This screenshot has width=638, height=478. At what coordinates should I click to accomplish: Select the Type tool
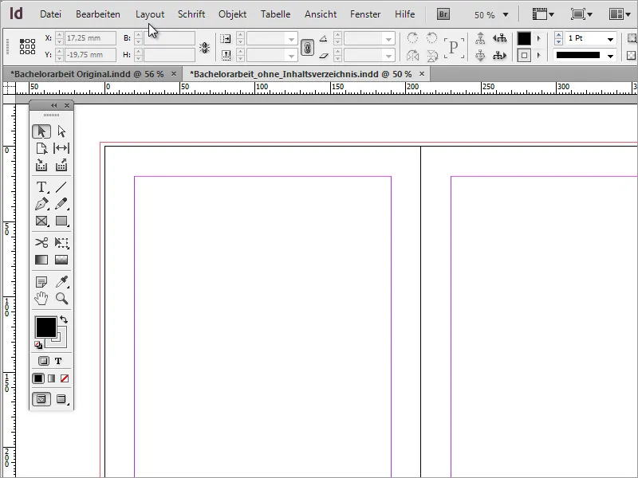tap(41, 187)
